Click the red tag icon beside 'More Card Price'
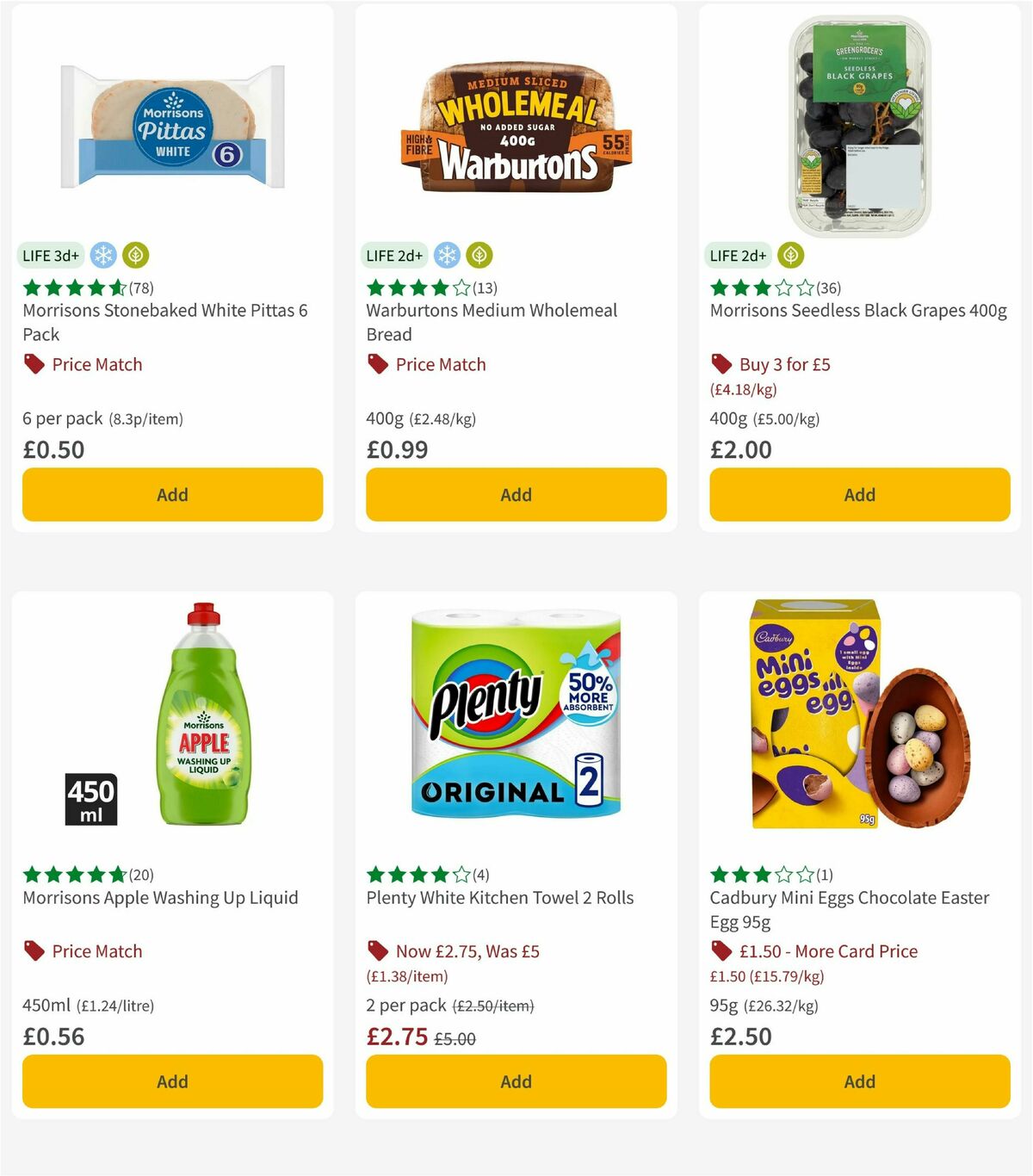This screenshot has width=1033, height=1176. tap(720, 952)
